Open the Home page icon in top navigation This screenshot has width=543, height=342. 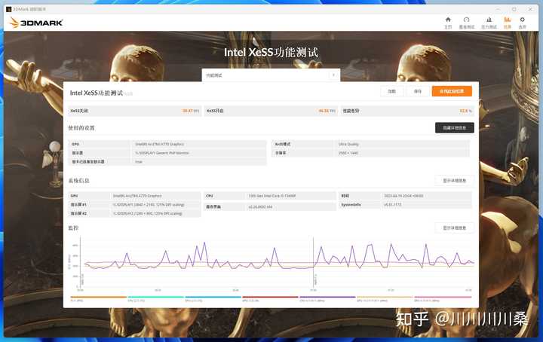tap(448, 23)
